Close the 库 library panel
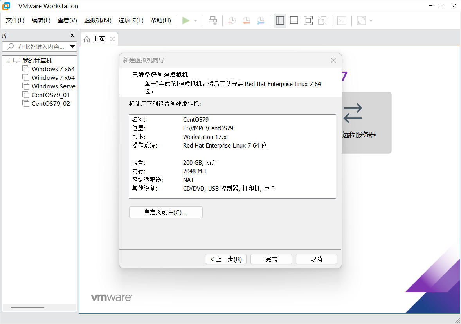The width and height of the screenshot is (461, 324). (x=72, y=36)
